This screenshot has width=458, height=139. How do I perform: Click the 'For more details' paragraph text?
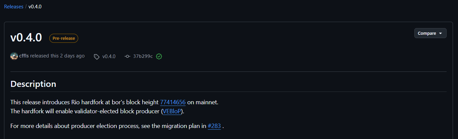tap(101, 127)
